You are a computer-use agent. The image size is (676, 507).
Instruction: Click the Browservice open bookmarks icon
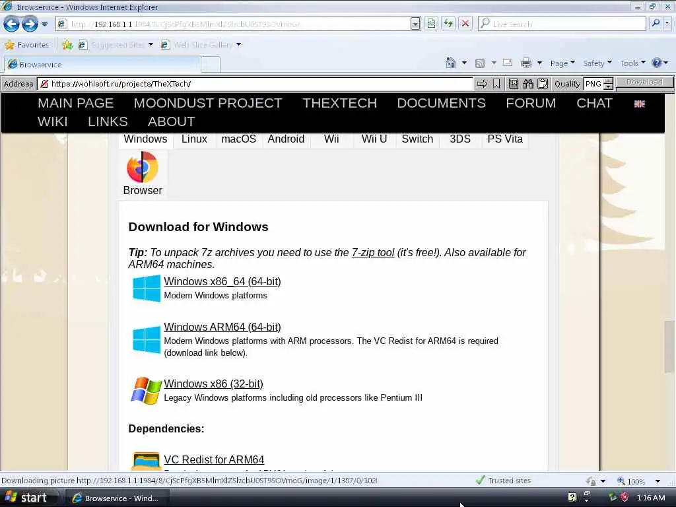[513, 84]
